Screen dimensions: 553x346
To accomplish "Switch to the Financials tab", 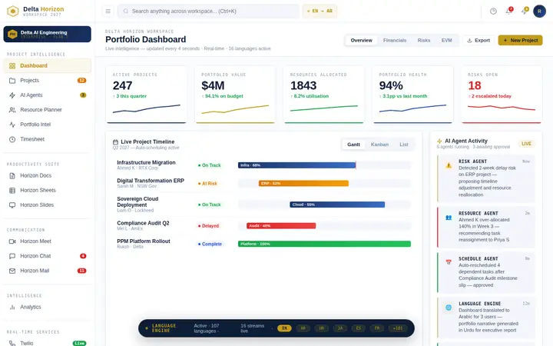I will click(395, 40).
